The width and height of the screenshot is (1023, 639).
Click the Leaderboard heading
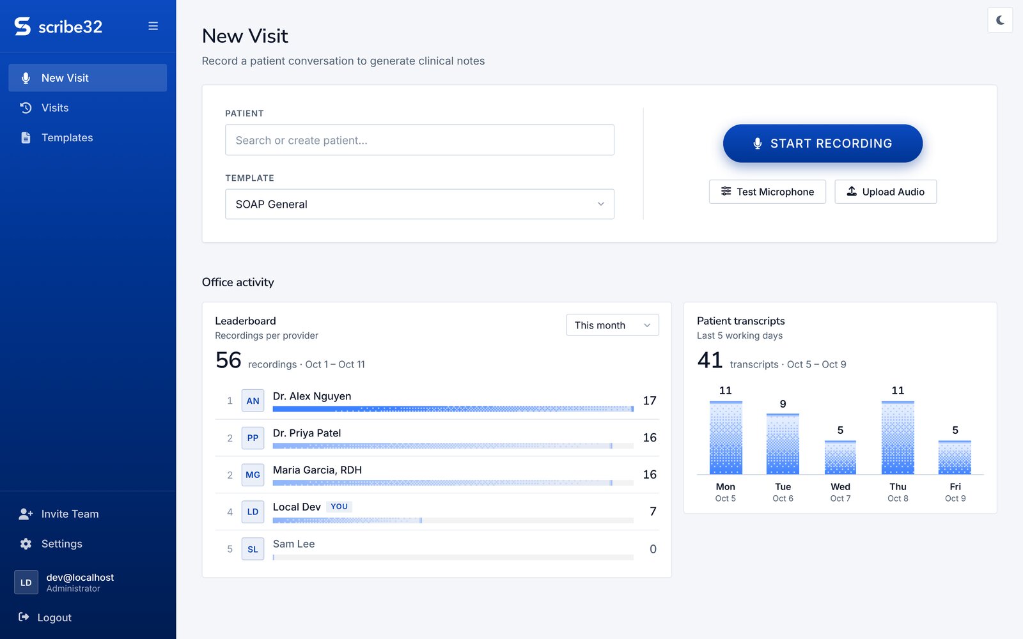pos(246,321)
